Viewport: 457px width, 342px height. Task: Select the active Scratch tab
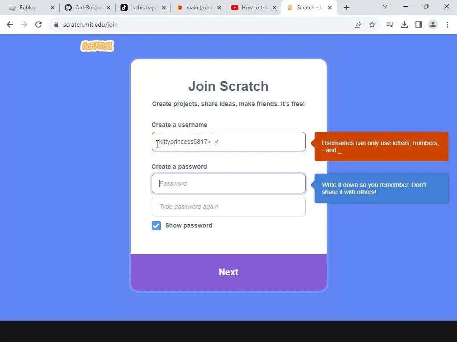click(309, 8)
